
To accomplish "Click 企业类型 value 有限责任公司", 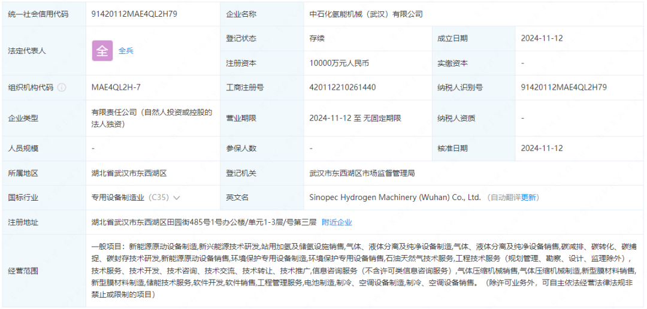I will pyautogui.click(x=152, y=118).
